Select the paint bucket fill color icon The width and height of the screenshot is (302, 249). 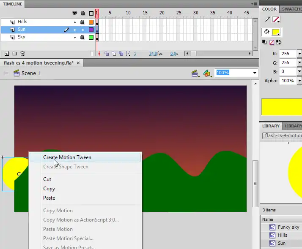pyautogui.click(x=266, y=32)
